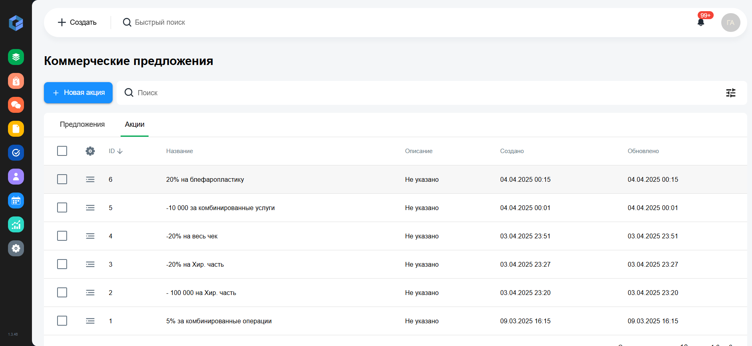The width and height of the screenshot is (752, 346).
Task: Sort by the Описание column header
Action: tap(419, 151)
